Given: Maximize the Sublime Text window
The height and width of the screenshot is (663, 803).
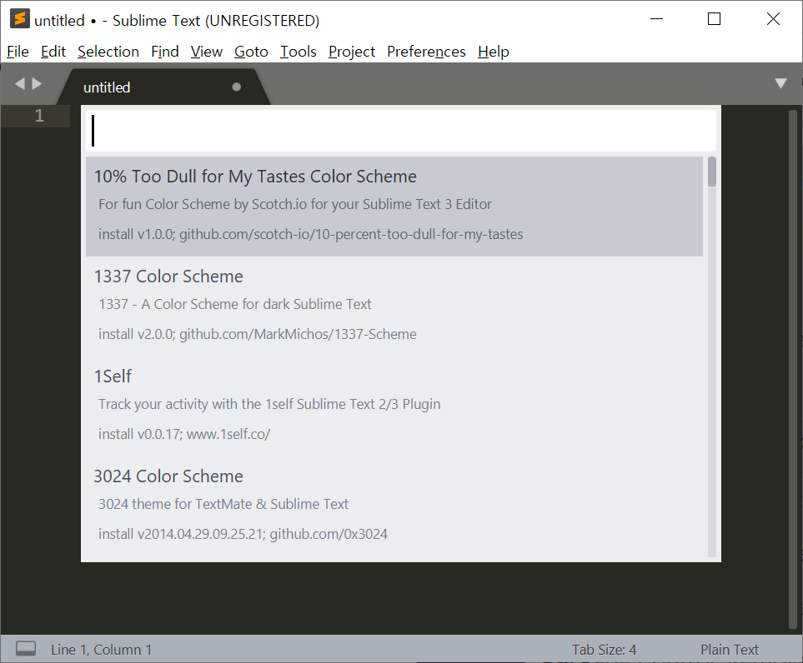Looking at the screenshot, I should coord(714,19).
